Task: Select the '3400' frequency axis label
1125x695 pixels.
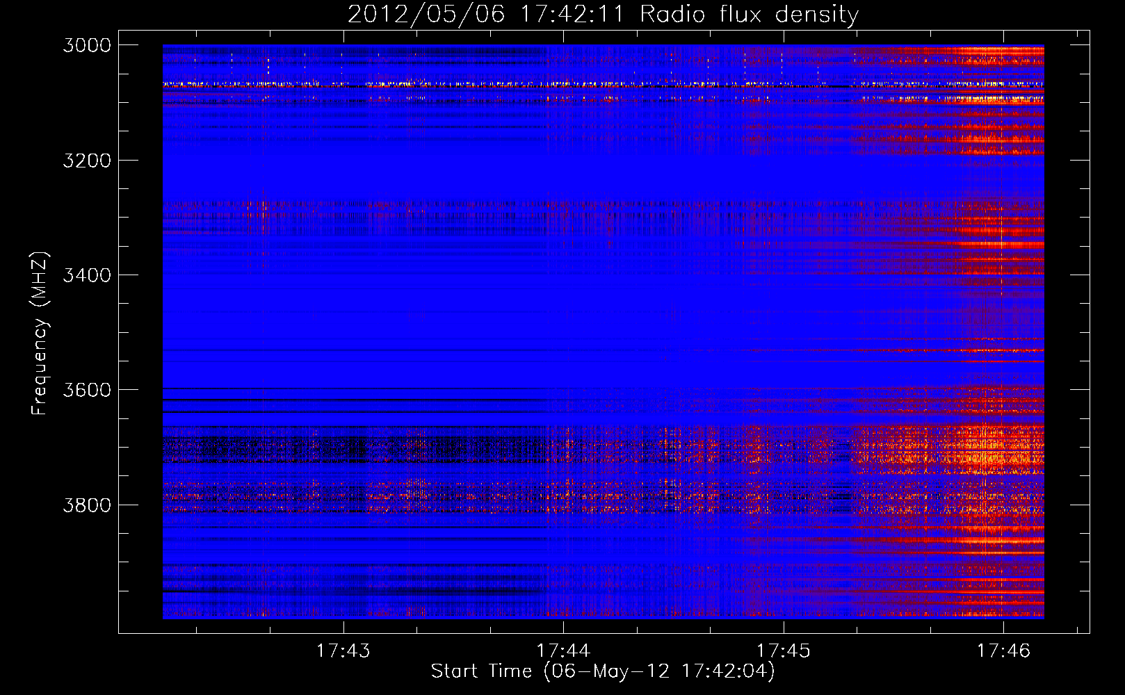Action: coord(87,275)
